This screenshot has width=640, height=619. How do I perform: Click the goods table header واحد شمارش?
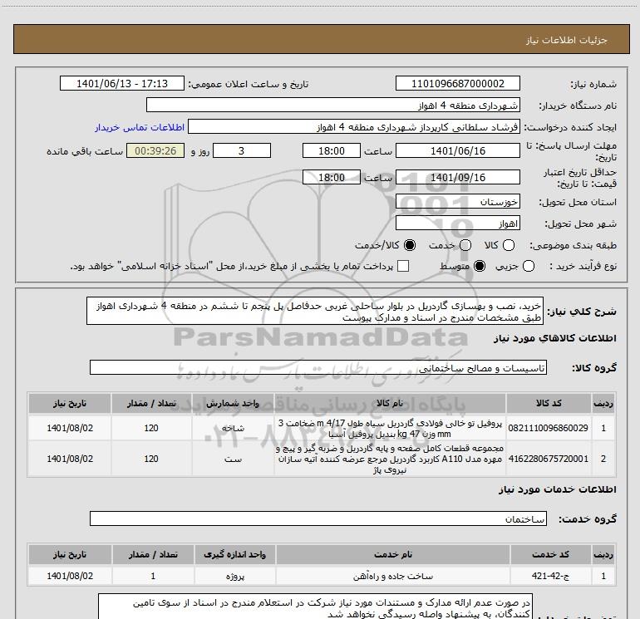pos(233,403)
